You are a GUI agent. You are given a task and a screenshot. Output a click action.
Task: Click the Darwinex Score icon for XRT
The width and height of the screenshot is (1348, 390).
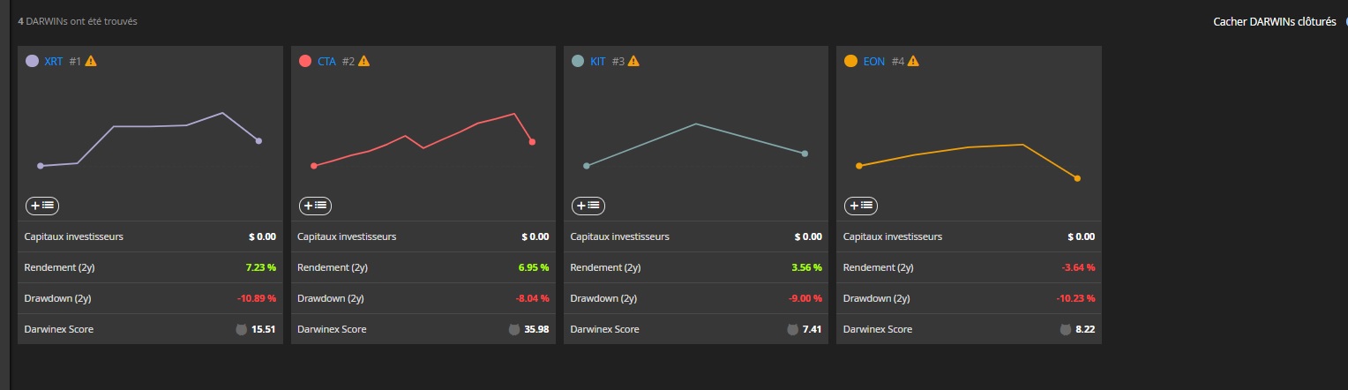[242, 329]
